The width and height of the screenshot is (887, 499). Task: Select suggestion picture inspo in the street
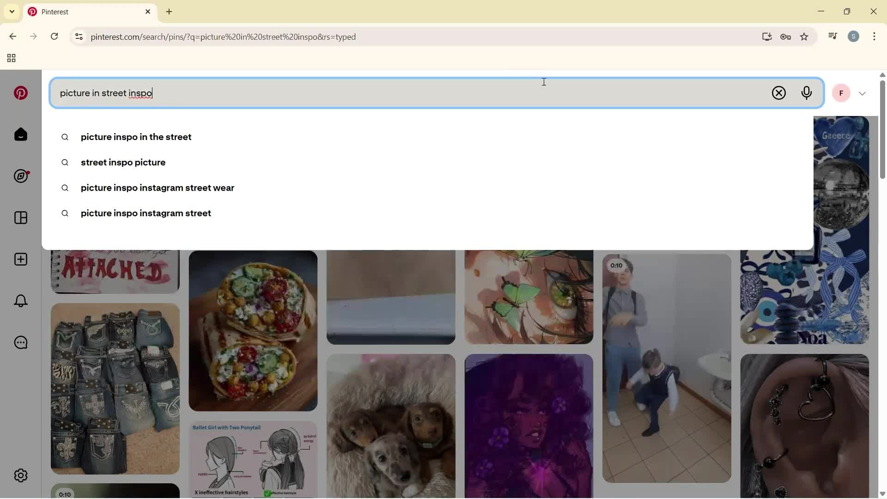pos(135,137)
